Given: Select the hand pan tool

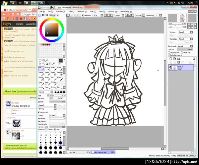Looking at the screenshot, I should [50, 64].
